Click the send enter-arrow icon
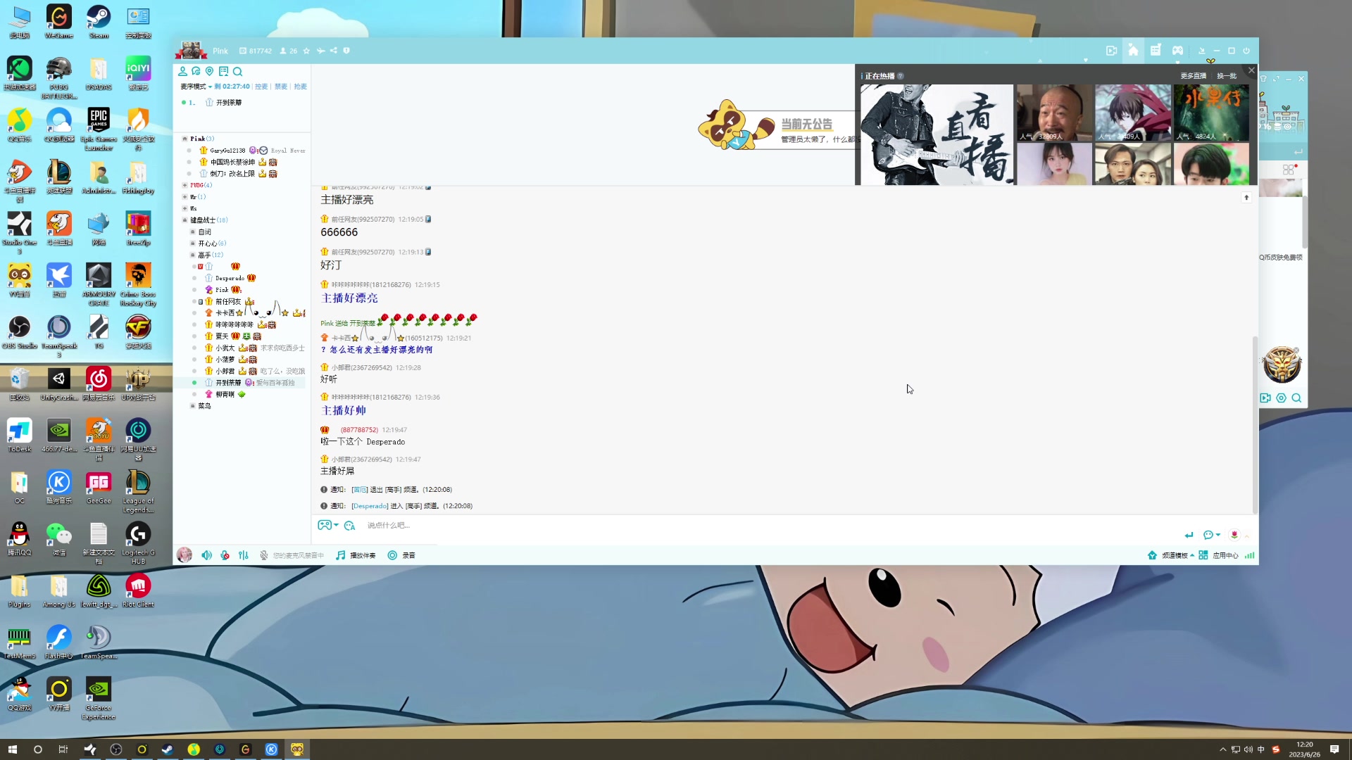1352x760 pixels. pyautogui.click(x=1189, y=535)
